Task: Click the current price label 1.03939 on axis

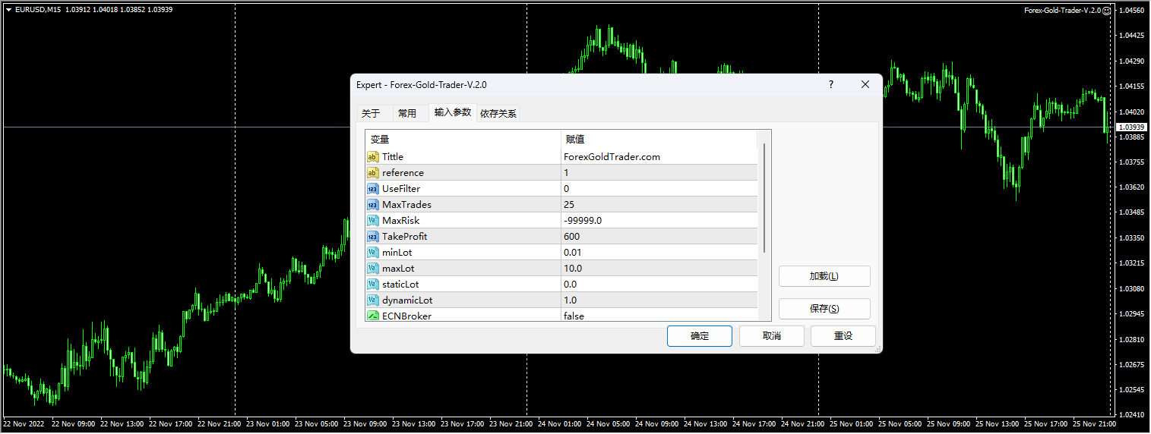Action: click(x=1133, y=127)
